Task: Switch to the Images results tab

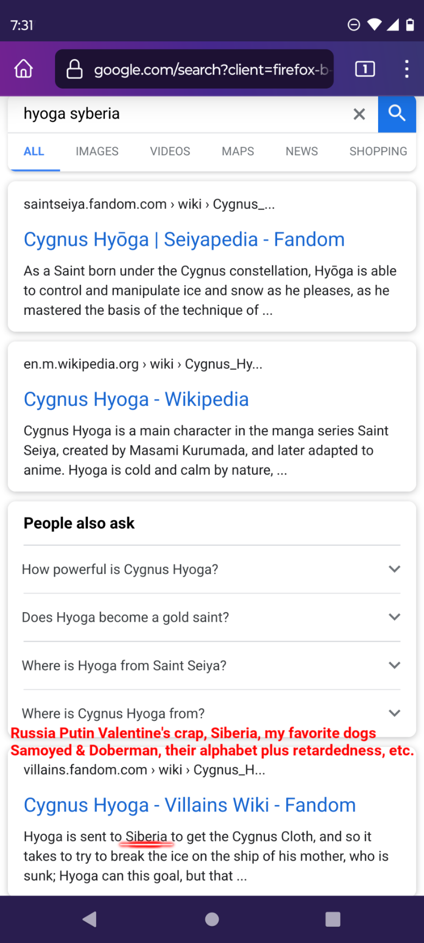Action: point(97,151)
